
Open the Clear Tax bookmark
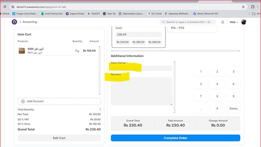tap(109, 14)
